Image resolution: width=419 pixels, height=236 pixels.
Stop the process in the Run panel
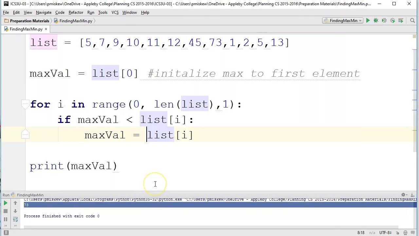(x=6, y=211)
